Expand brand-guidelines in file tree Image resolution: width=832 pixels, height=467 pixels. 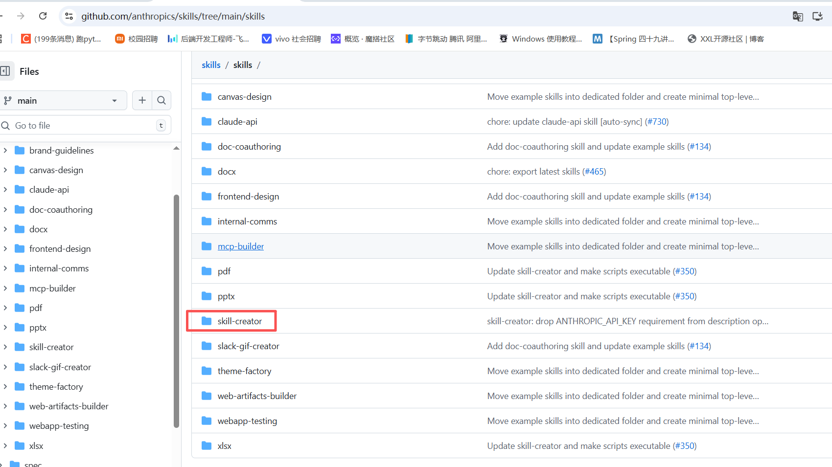click(x=5, y=150)
